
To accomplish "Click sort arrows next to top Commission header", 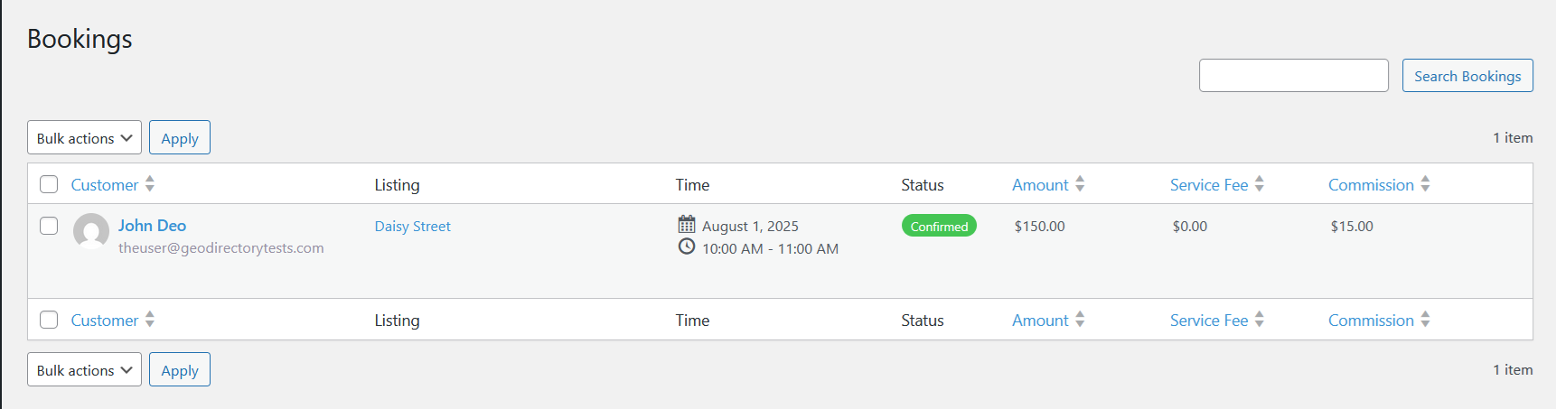I will coord(1425,184).
